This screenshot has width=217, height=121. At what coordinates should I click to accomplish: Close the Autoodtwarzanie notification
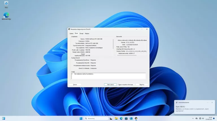[212, 102]
